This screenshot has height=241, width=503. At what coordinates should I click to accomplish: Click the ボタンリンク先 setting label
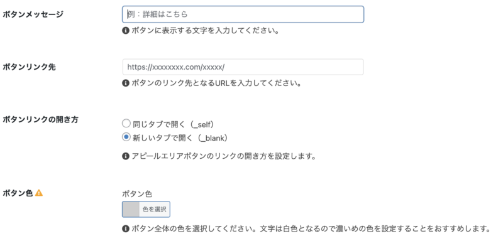[x=29, y=67]
